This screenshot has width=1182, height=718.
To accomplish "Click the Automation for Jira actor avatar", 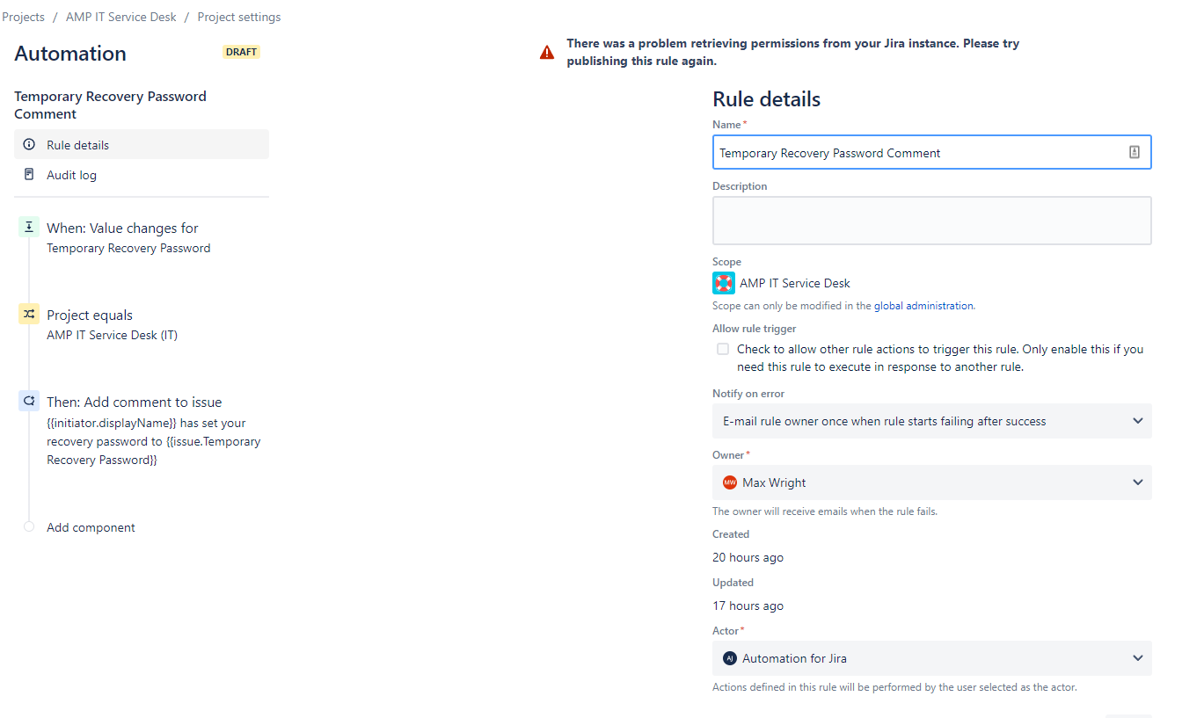I will [729, 658].
